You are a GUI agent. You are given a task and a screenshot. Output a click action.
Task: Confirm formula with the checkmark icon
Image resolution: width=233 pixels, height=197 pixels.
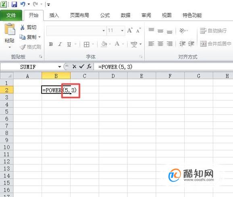coord(82,66)
